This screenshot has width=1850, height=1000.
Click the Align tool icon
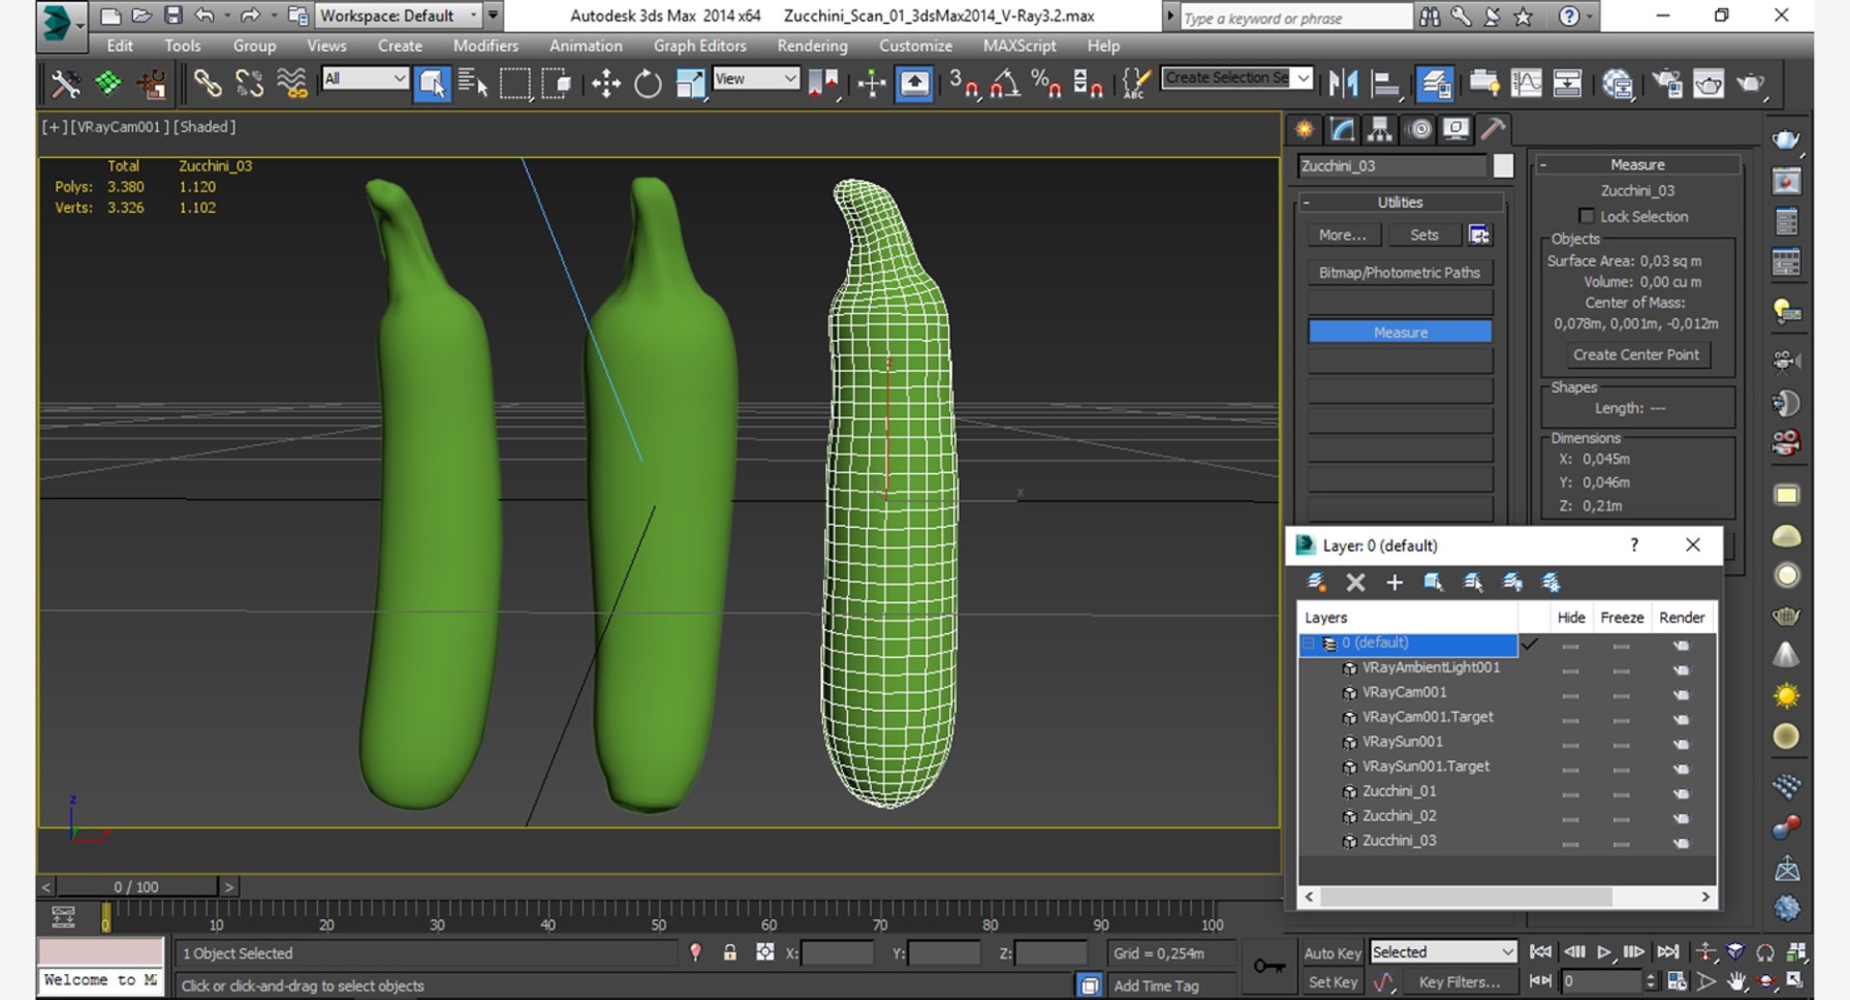[x=1386, y=84]
